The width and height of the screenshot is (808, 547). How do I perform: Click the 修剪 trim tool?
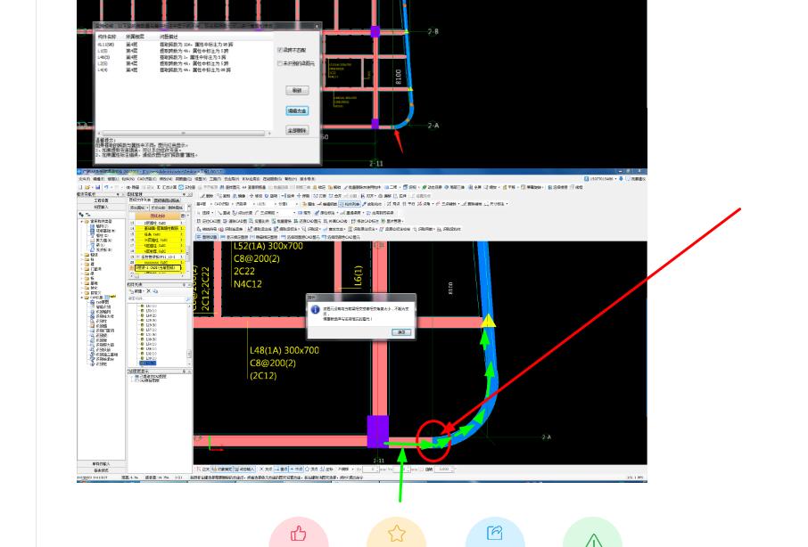(303, 196)
